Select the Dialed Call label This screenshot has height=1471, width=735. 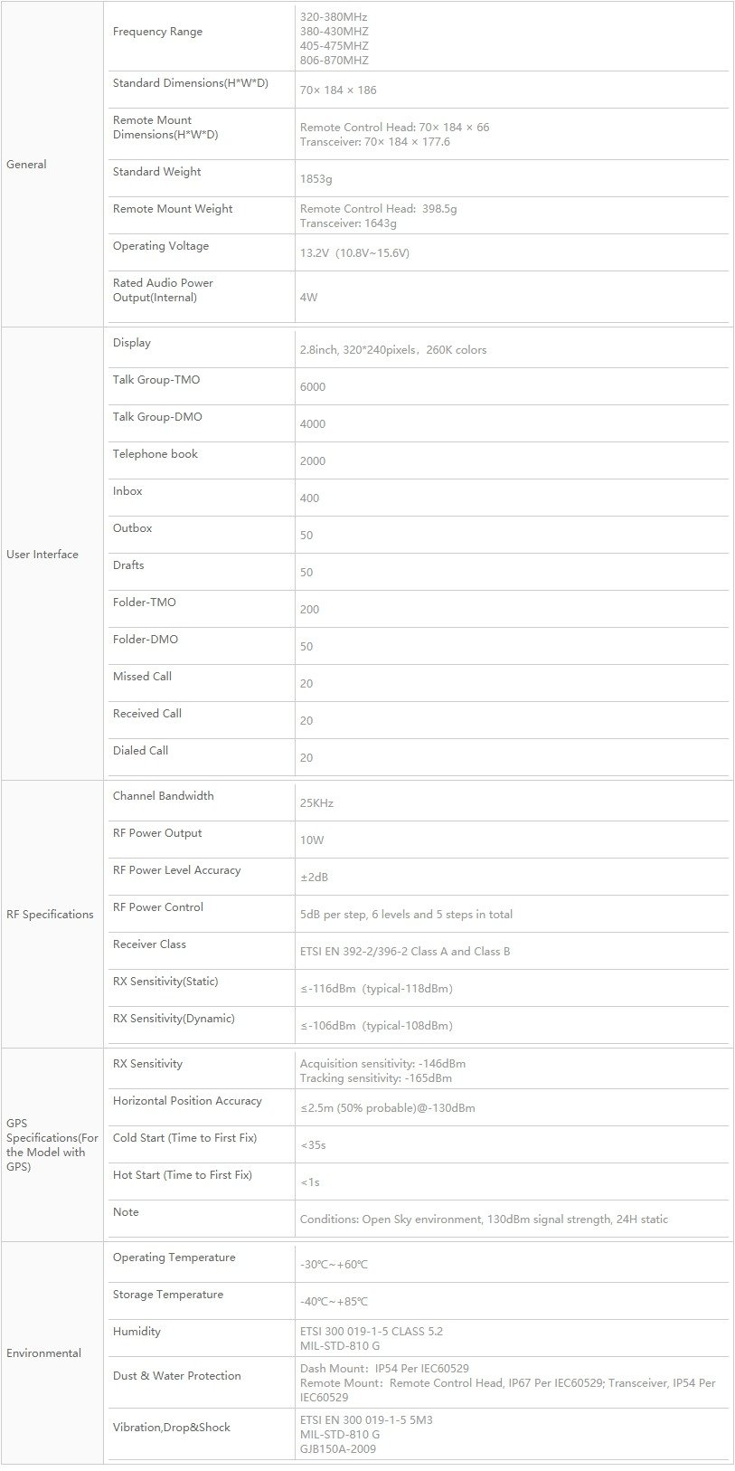click(x=140, y=751)
